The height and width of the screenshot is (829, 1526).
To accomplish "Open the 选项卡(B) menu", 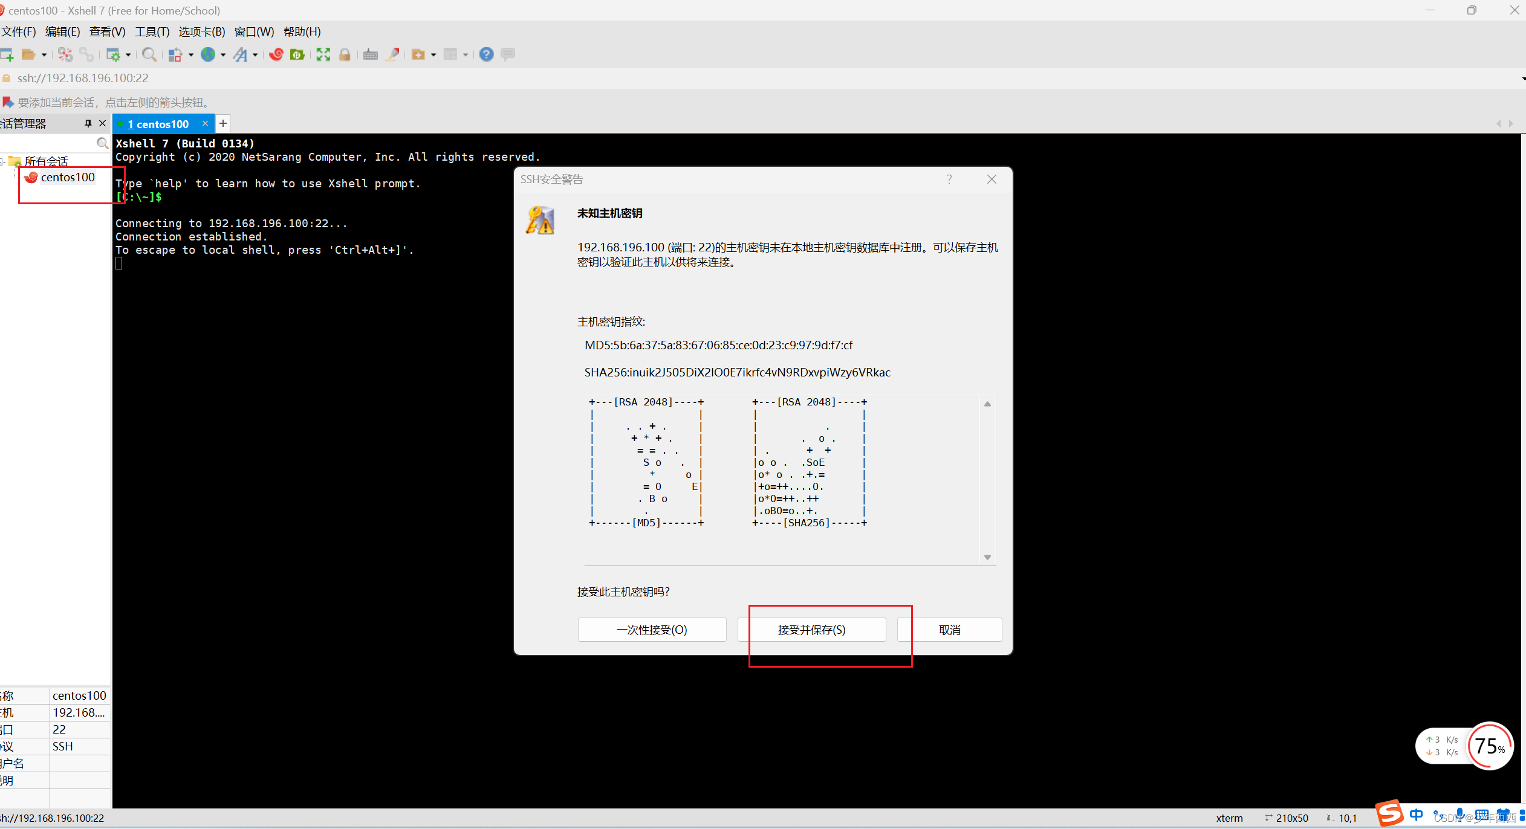I will point(202,31).
